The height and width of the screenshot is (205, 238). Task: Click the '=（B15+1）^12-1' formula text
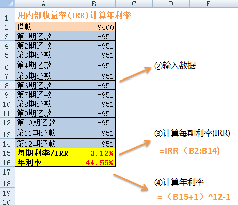[194, 197]
